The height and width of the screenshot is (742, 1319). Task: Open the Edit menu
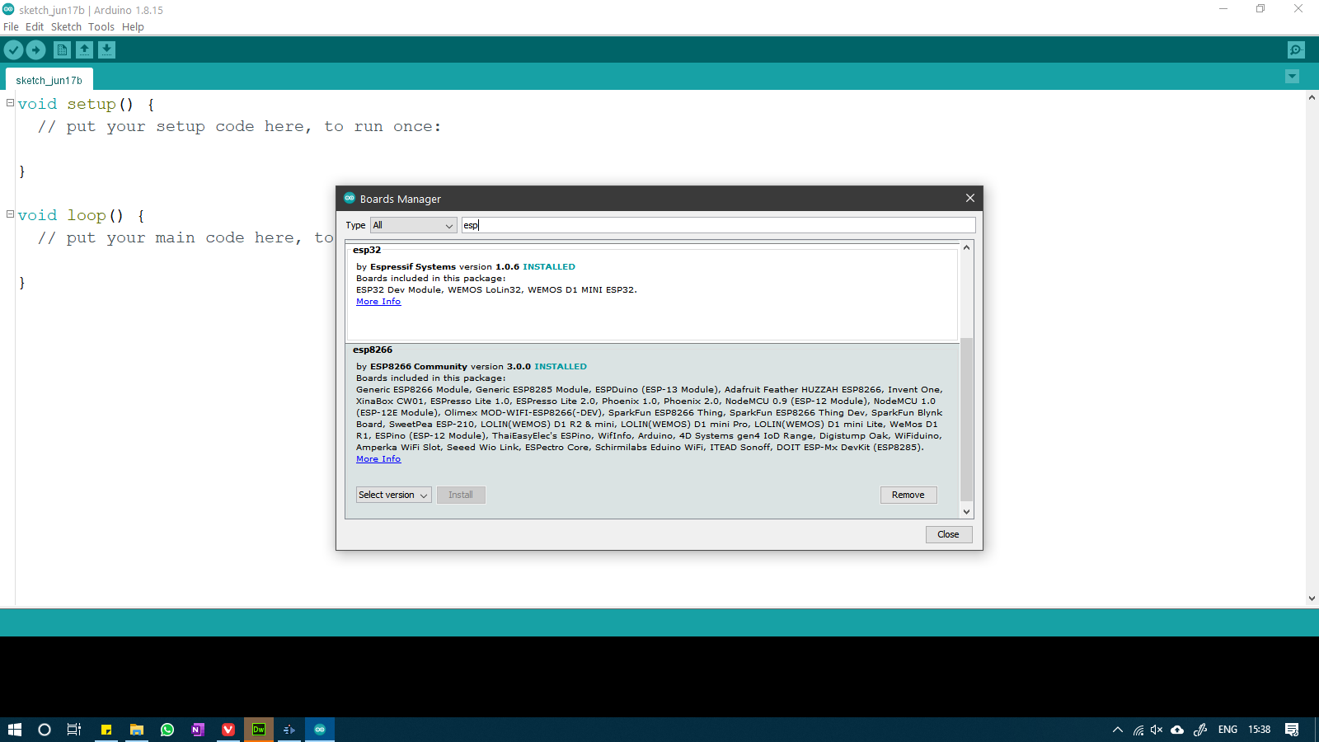pos(35,26)
